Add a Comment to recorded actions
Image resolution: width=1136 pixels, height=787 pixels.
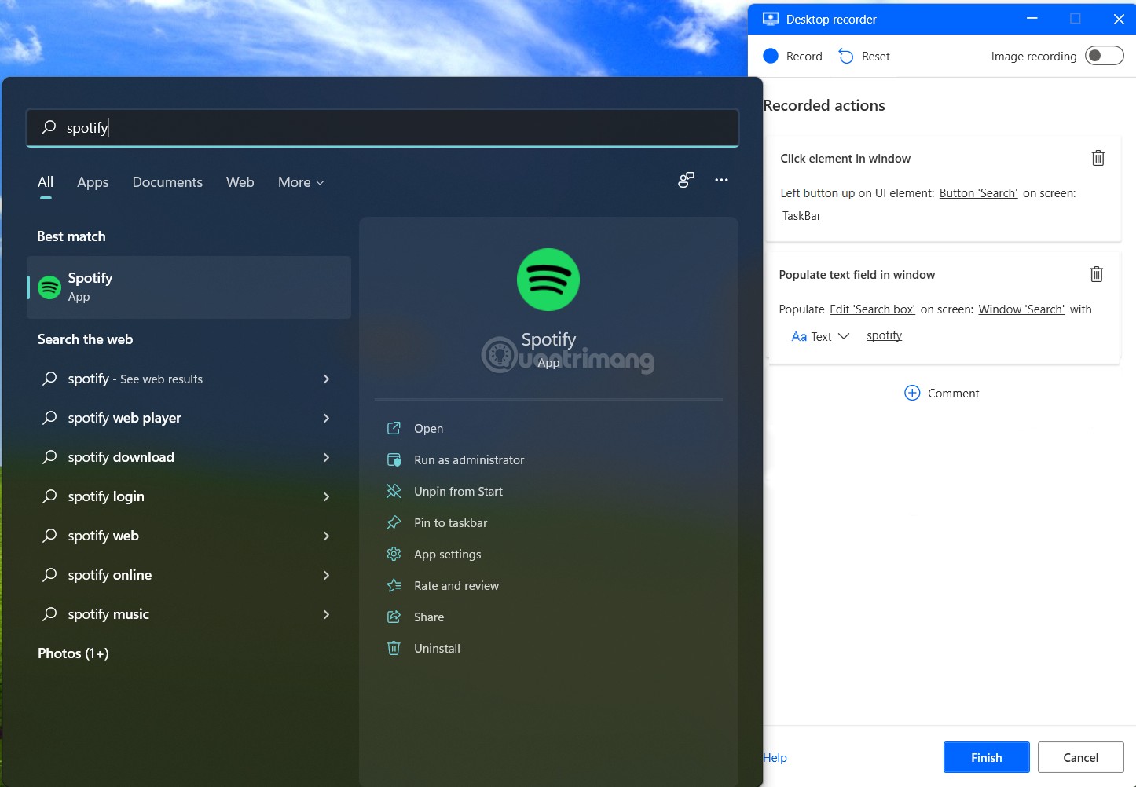tap(942, 393)
